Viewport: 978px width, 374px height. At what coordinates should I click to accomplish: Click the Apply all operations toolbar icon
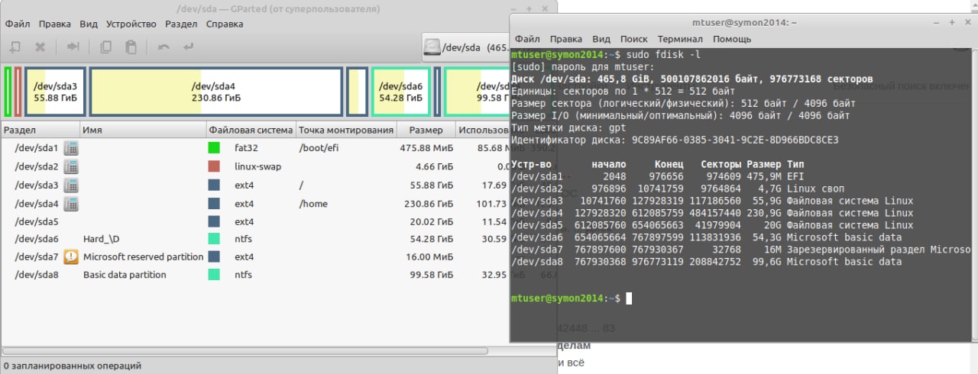(188, 47)
